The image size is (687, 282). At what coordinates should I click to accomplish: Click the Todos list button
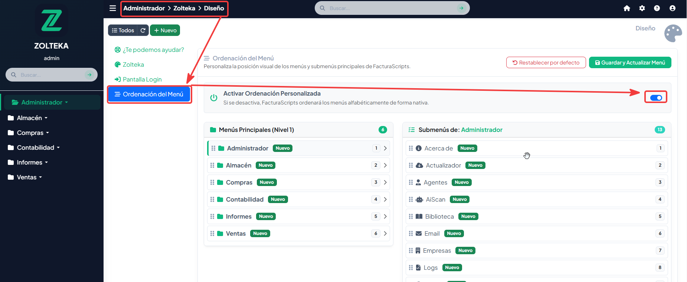[123, 30]
